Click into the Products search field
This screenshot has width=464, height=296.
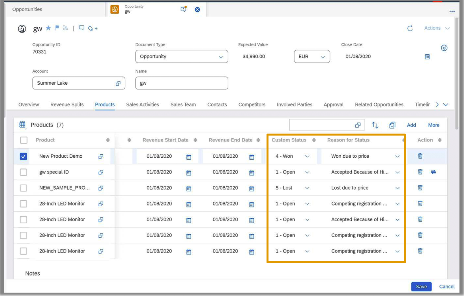pyautogui.click(x=323, y=125)
